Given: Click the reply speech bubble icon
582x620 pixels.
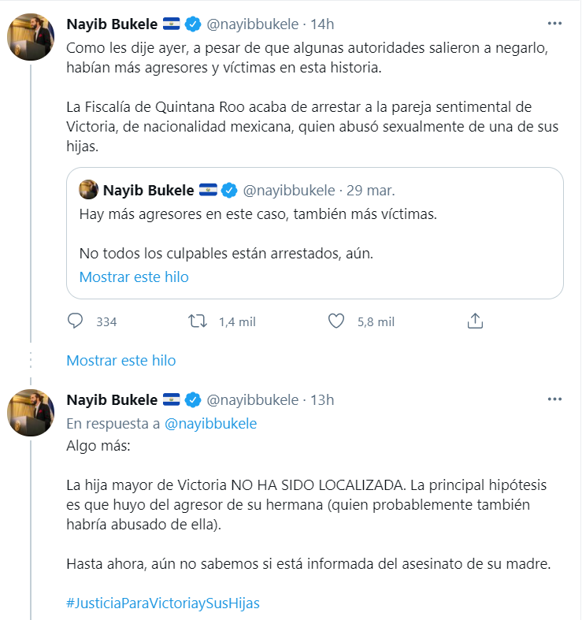Looking at the screenshot, I should point(76,321).
